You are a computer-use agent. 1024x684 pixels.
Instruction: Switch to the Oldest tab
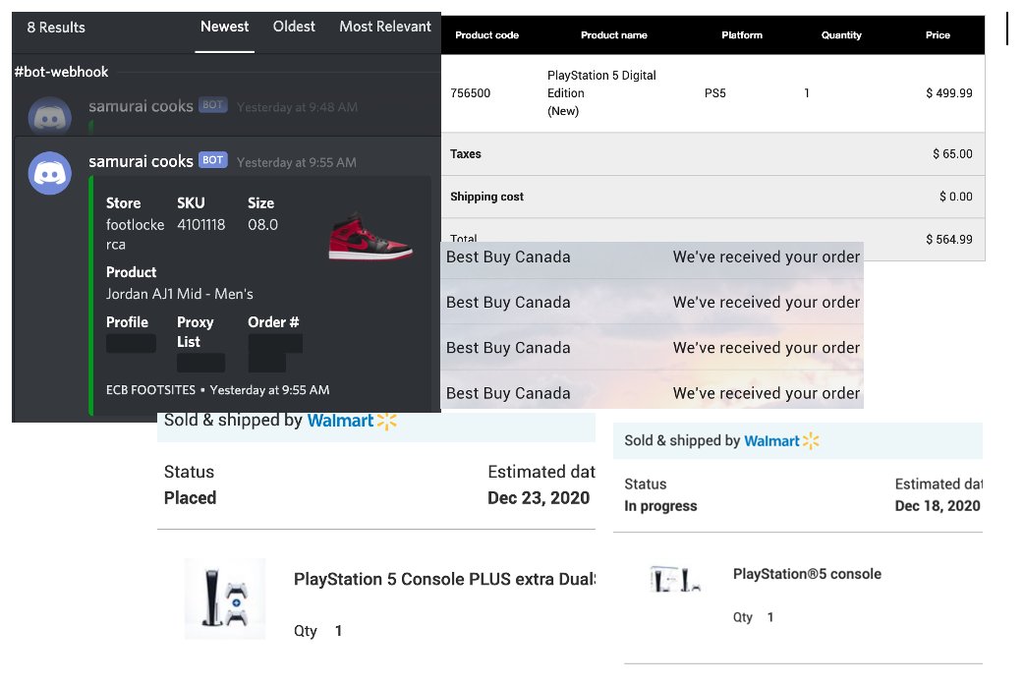coord(294,27)
